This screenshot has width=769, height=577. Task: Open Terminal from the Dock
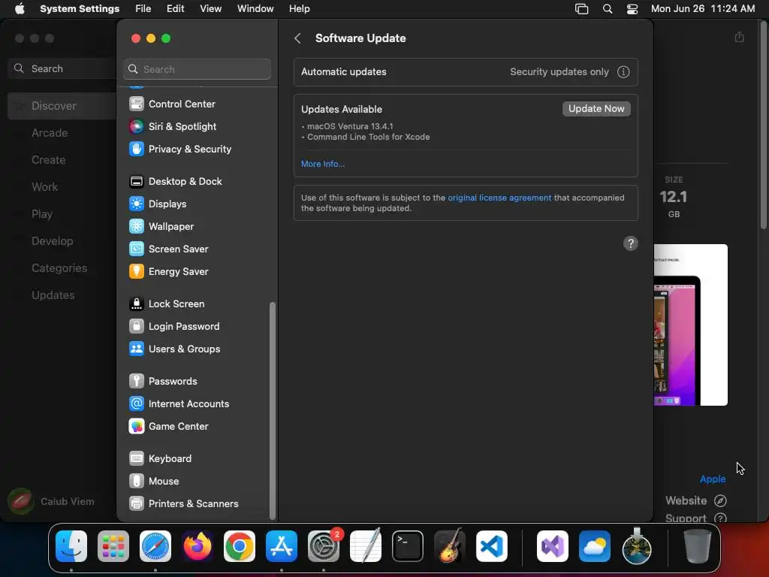(408, 546)
